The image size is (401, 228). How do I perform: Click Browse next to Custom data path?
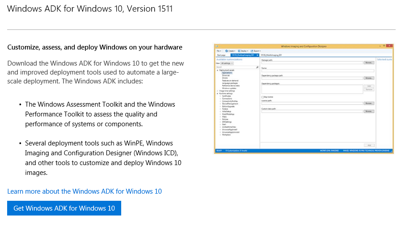pos(368,111)
